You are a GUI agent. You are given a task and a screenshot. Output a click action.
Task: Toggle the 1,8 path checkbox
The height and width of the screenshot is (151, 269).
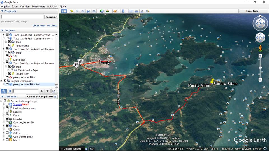coord(7,56)
